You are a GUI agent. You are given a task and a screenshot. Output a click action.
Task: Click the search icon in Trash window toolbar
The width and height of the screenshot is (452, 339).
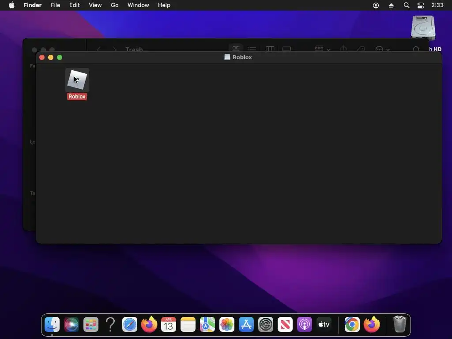416,49
